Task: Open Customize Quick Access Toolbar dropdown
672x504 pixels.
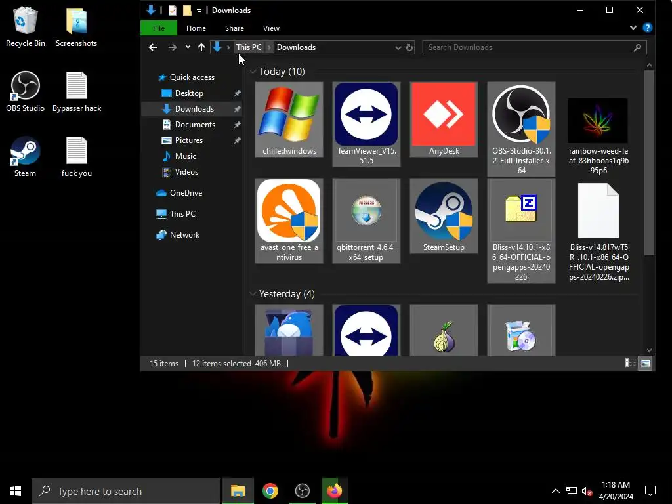Action: coord(199,10)
